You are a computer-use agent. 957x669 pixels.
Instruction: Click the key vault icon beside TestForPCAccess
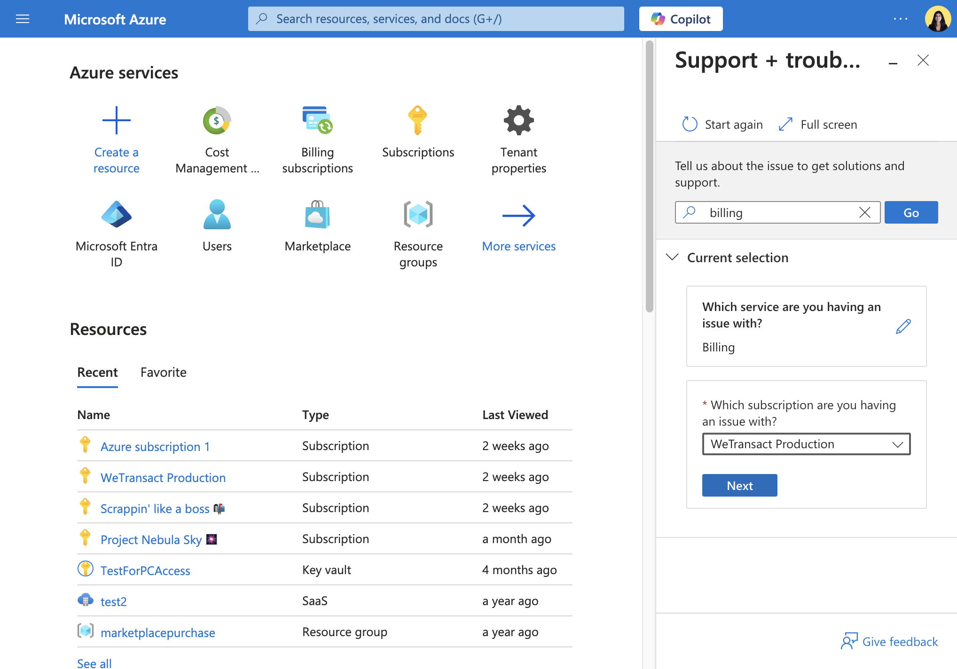pos(85,568)
